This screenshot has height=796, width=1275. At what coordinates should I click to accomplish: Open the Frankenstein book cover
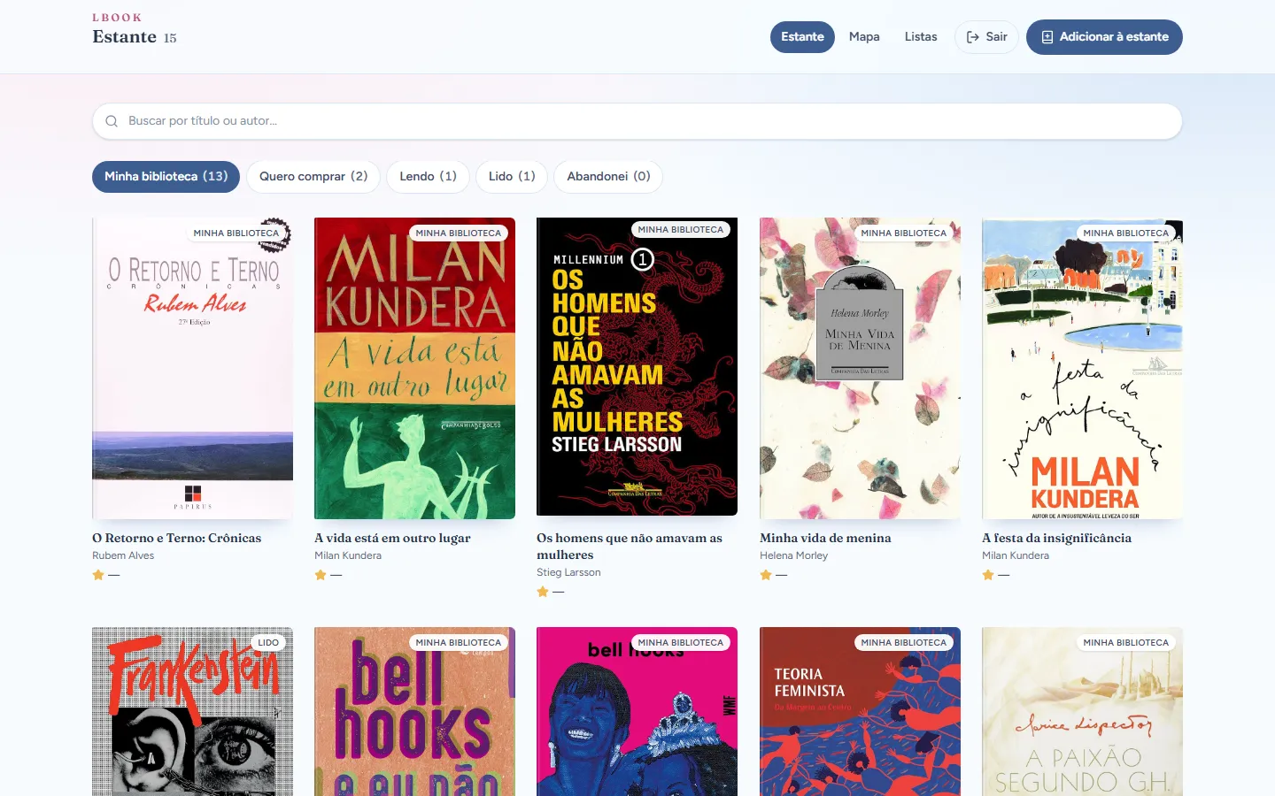click(192, 712)
